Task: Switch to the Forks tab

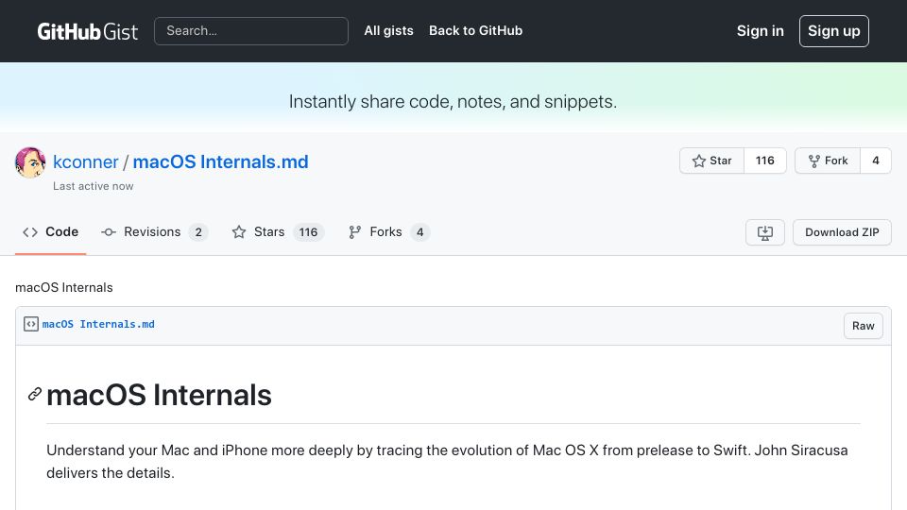Action: pos(389,232)
